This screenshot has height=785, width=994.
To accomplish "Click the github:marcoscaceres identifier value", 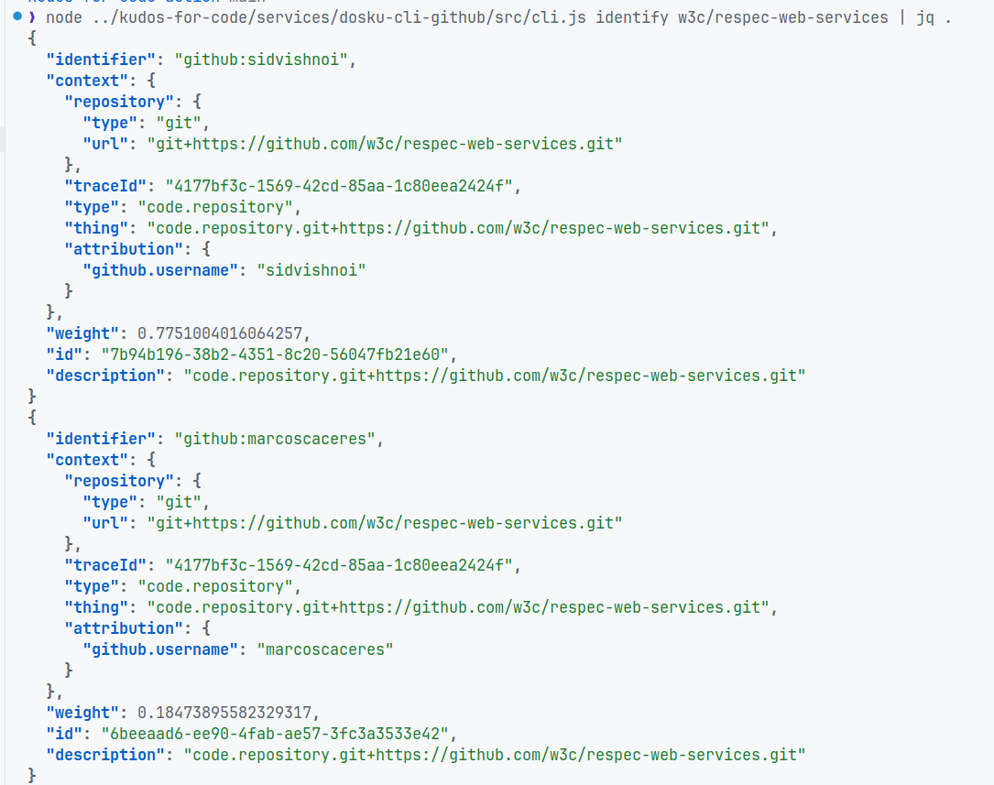I will [x=278, y=439].
